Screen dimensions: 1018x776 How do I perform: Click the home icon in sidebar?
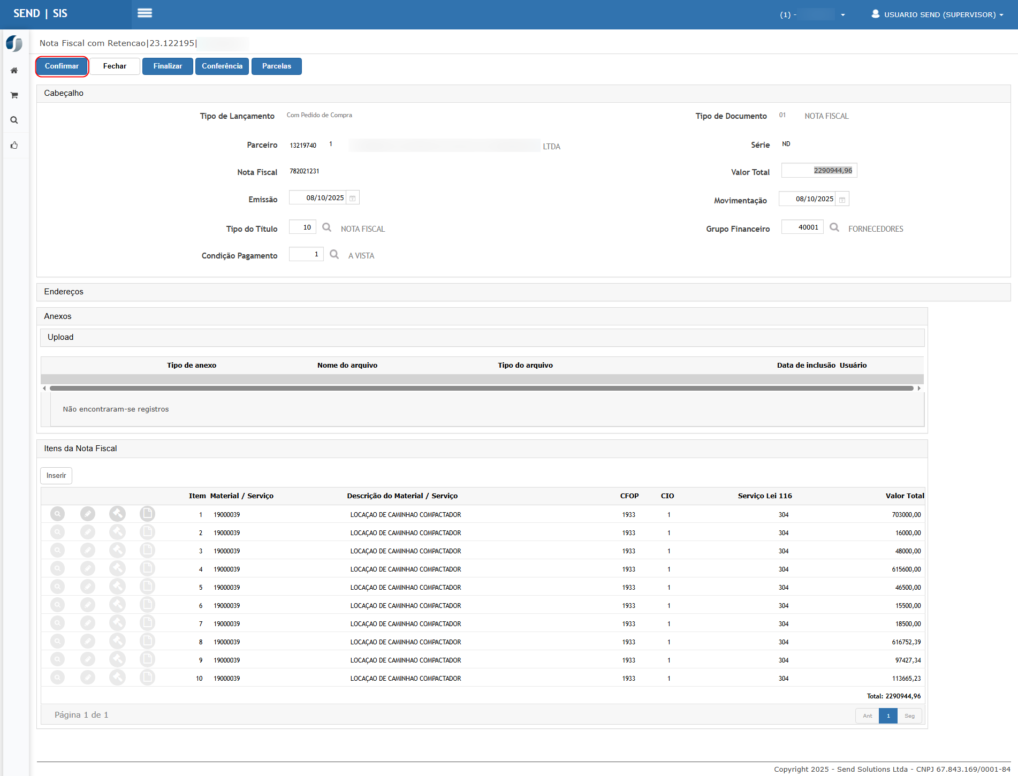[14, 71]
